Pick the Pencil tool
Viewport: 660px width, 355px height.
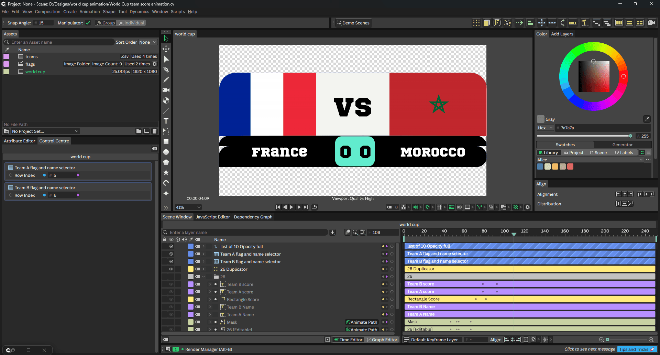pyautogui.click(x=166, y=80)
